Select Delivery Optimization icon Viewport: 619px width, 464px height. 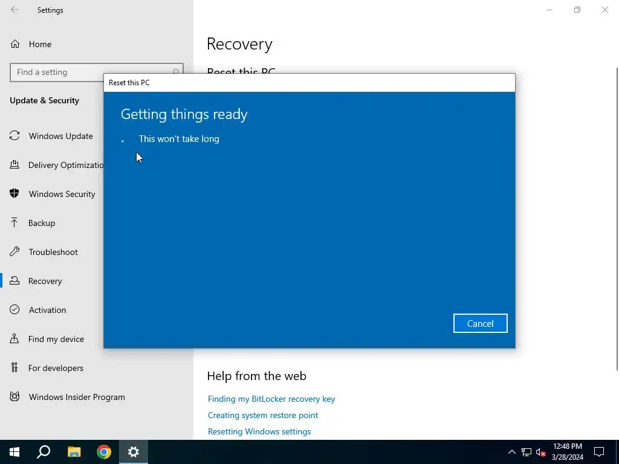coord(15,165)
